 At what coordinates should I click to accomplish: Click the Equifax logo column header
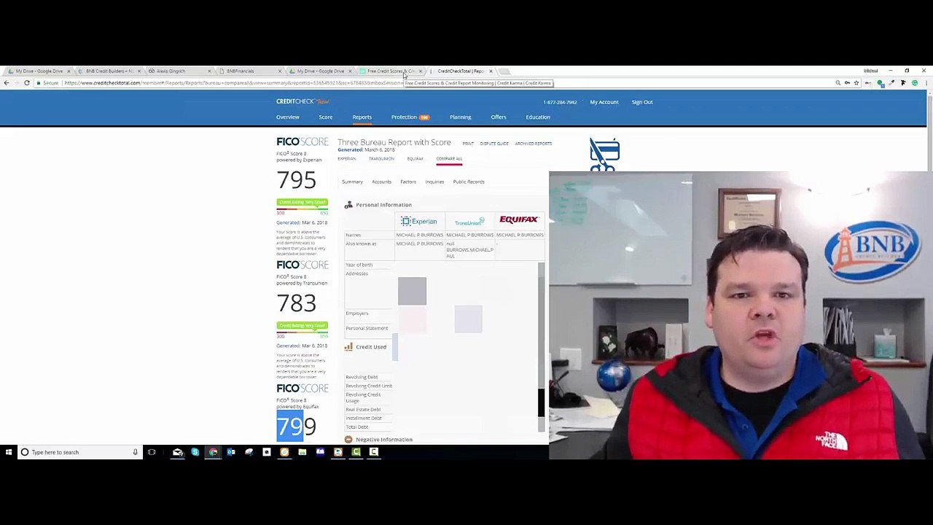pos(519,219)
